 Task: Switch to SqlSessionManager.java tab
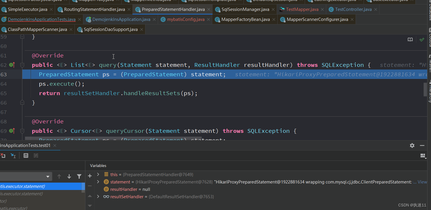click(245, 9)
